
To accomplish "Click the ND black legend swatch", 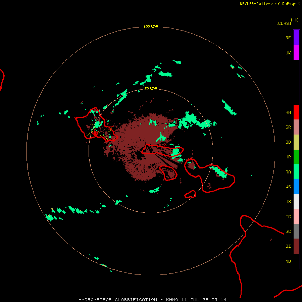I will 296,261.
